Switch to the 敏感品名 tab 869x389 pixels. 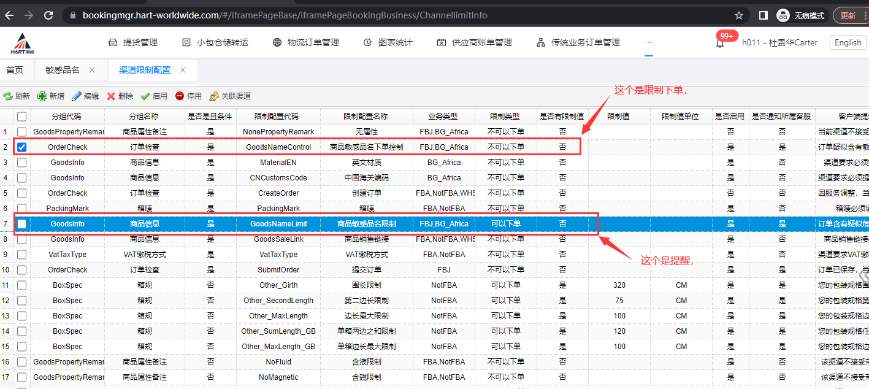(62, 70)
